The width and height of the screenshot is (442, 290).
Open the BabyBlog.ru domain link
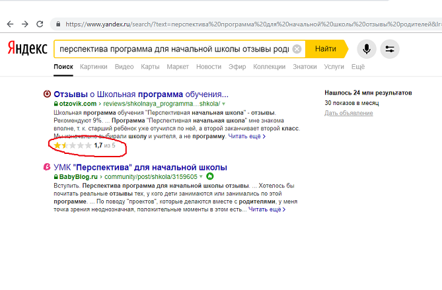click(x=78, y=177)
